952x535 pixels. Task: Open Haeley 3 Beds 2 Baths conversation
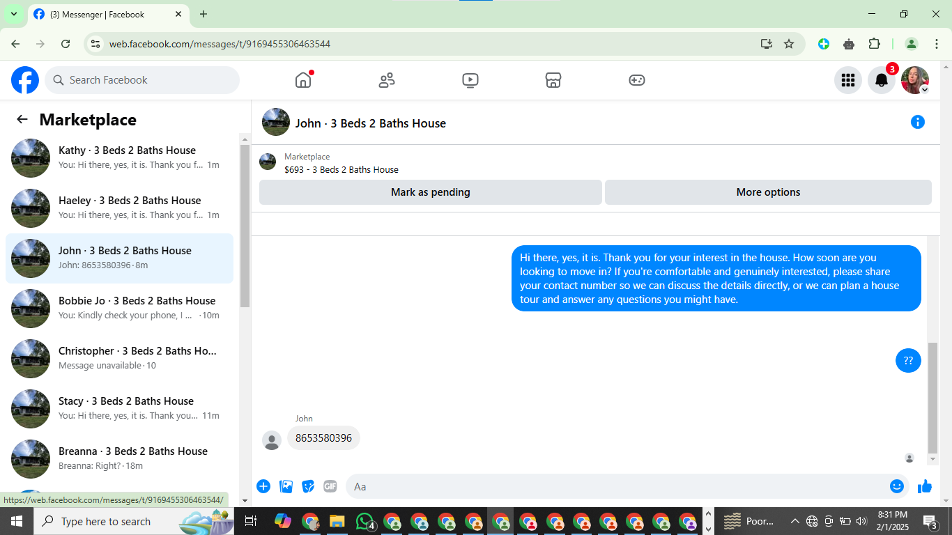(119, 208)
